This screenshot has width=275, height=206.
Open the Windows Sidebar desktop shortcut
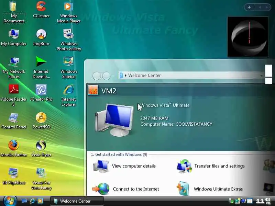(x=68, y=68)
